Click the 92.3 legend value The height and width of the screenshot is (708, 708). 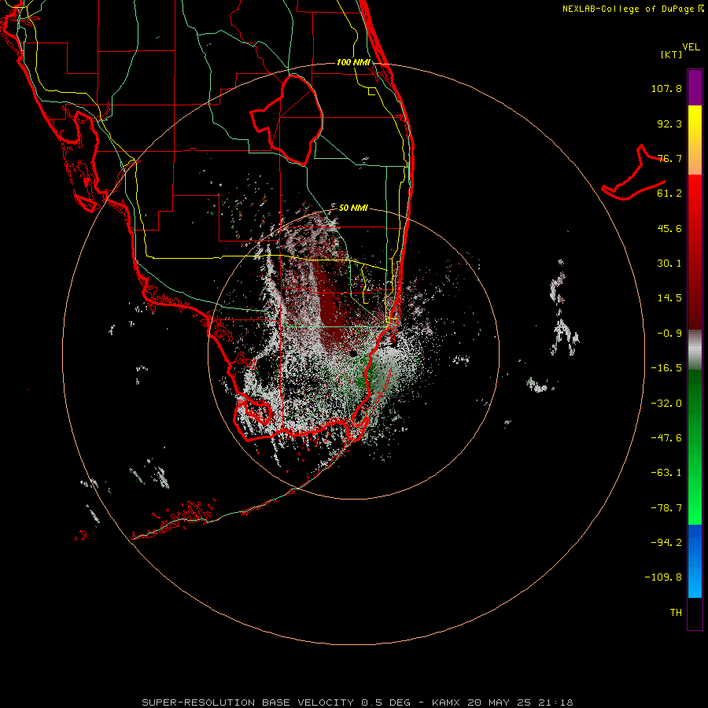(x=669, y=124)
